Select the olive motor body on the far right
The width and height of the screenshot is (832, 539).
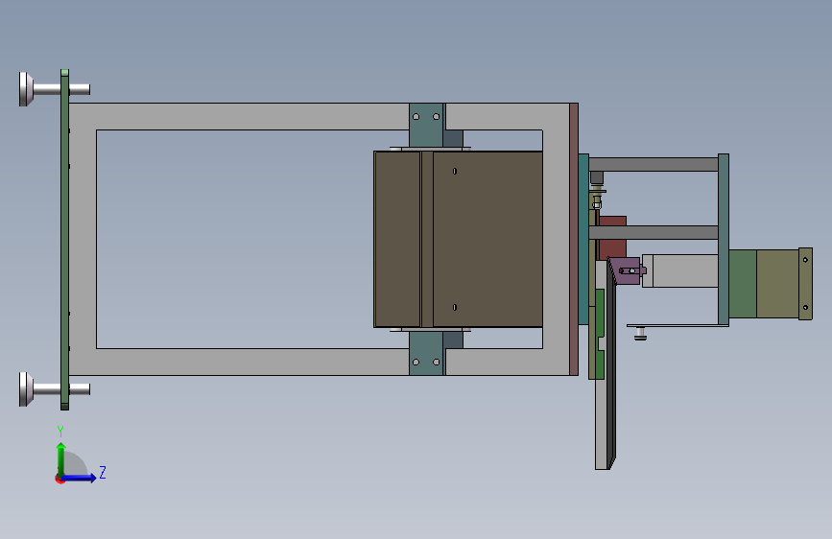(x=777, y=284)
